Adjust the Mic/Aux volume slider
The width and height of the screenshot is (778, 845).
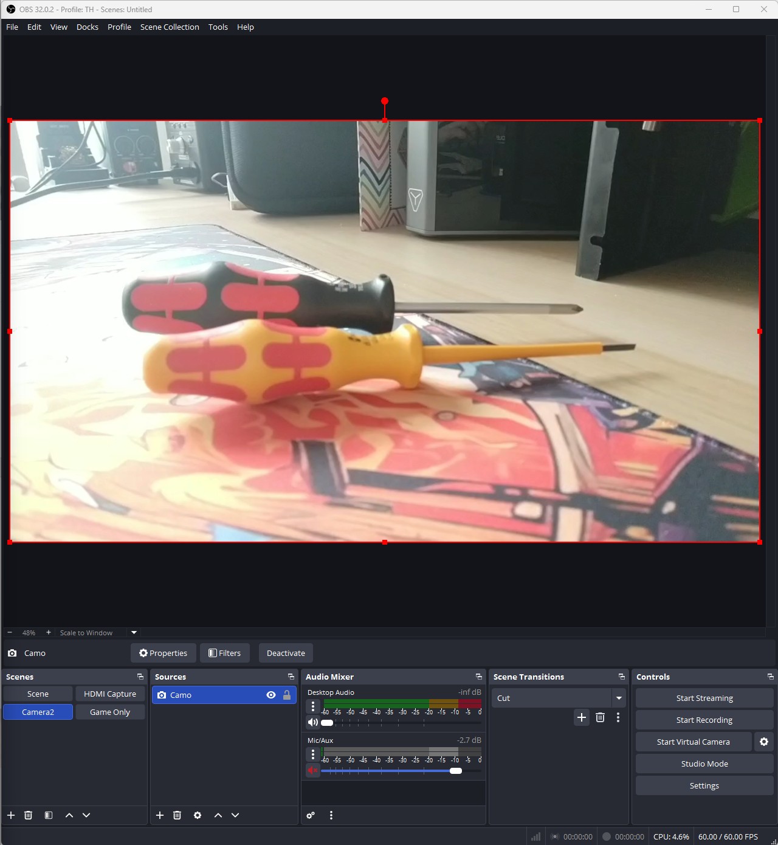[456, 770]
